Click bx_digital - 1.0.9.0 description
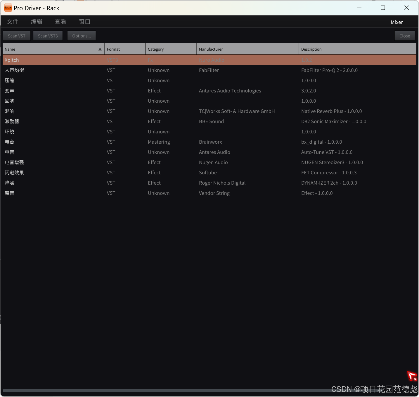 coord(321,142)
